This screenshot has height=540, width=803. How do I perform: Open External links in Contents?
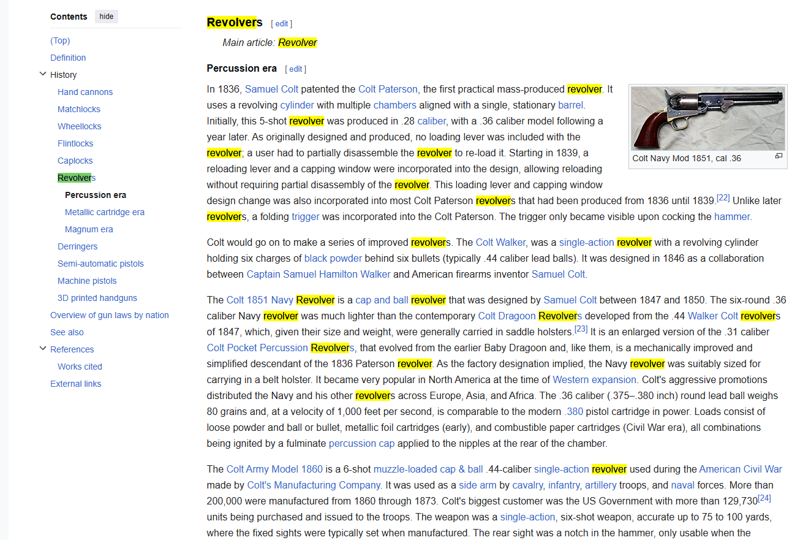point(76,384)
